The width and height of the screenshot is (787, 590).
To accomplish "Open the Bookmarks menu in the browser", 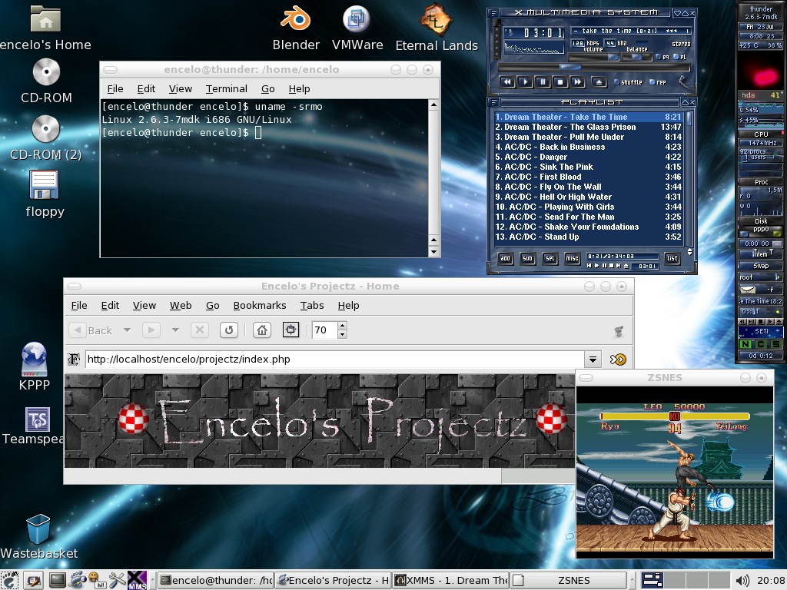I will pyautogui.click(x=260, y=306).
